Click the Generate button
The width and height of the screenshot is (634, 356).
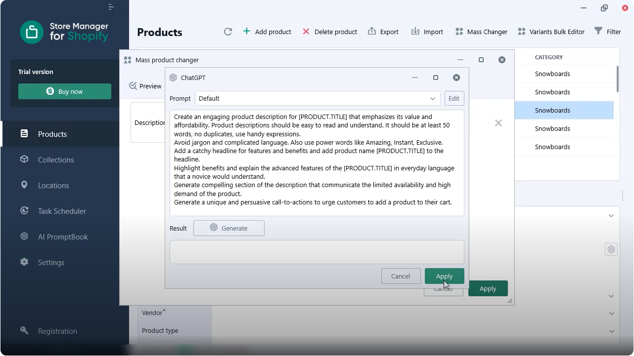pos(229,228)
